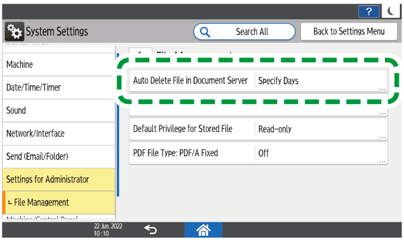Select Send (Email/Folder) in sidebar
Image resolution: width=404 pixels, height=240 pixels.
[x=58, y=156]
